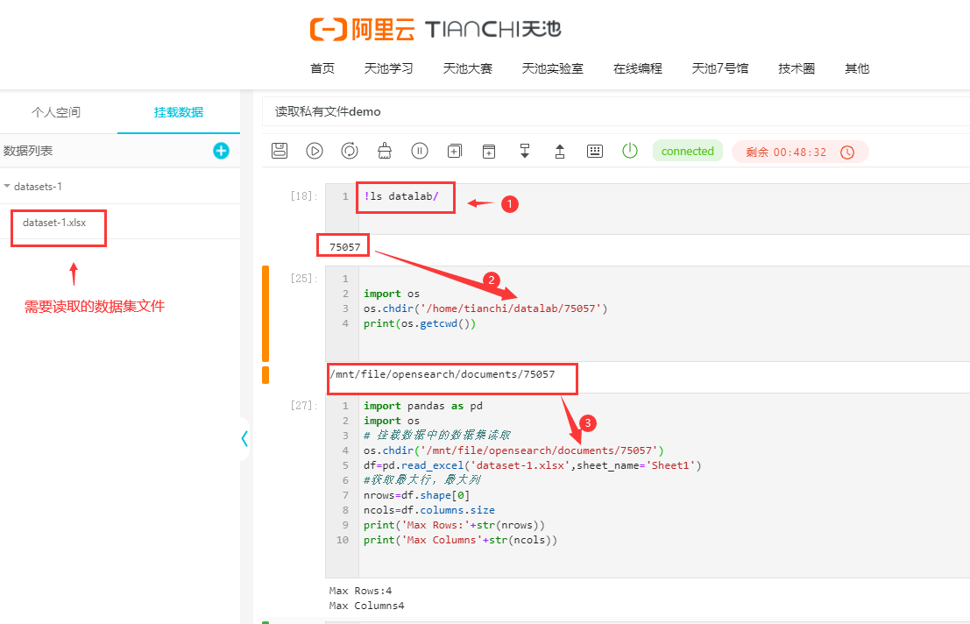Move the cell down with the down arrow icon
The height and width of the screenshot is (624, 970).
coord(525,151)
